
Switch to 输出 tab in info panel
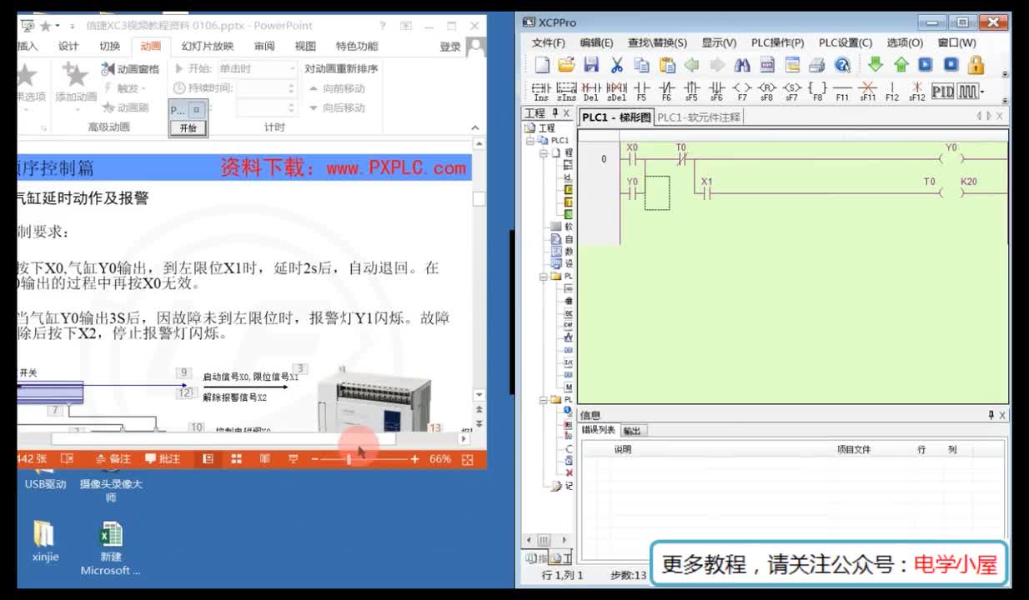[632, 431]
